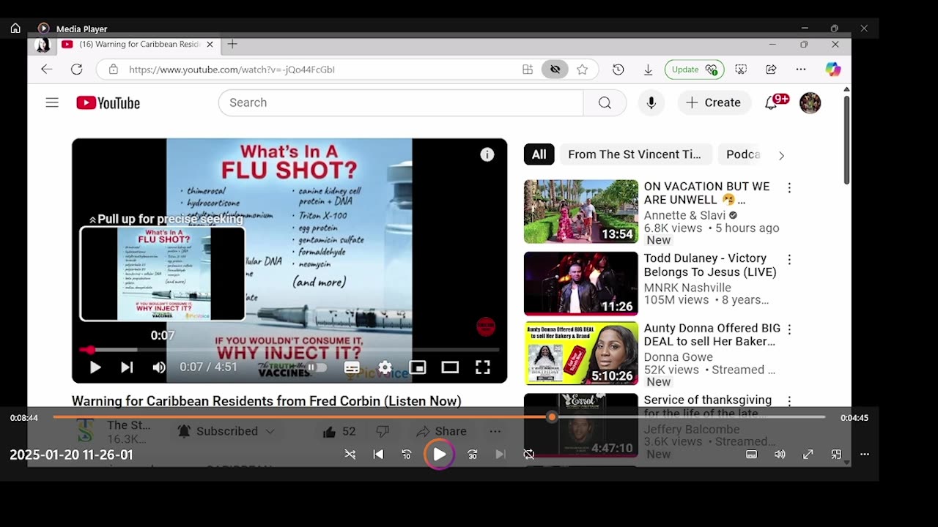
Task: Skip to next YouTube video
Action: pyautogui.click(x=127, y=367)
